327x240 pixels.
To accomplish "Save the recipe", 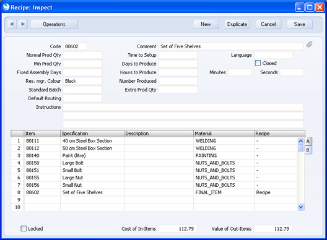I will (300, 24).
